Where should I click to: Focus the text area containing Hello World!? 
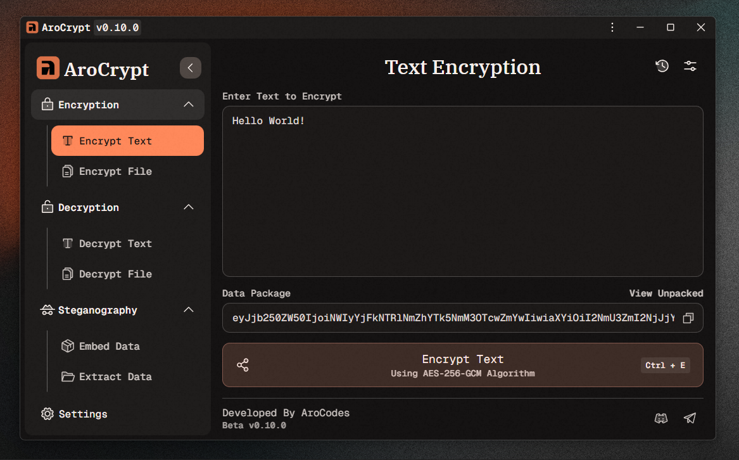click(x=463, y=191)
